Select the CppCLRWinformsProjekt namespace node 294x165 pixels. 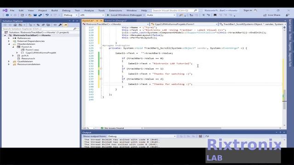tap(41, 53)
